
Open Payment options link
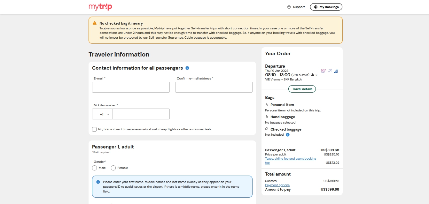pyautogui.click(x=277, y=185)
